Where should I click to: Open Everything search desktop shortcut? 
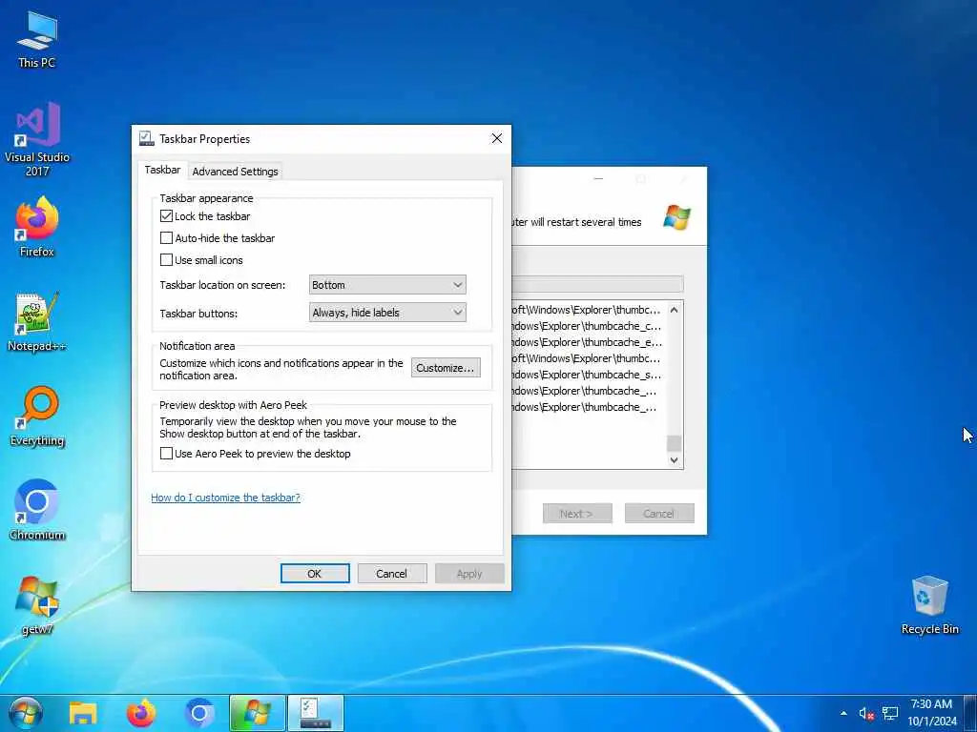tap(37, 416)
